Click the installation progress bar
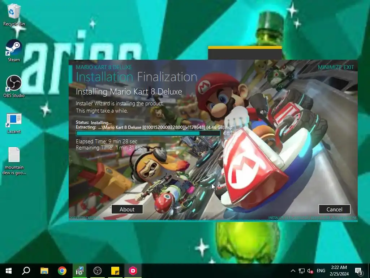Screen dimensions: 370x278 click(148, 133)
